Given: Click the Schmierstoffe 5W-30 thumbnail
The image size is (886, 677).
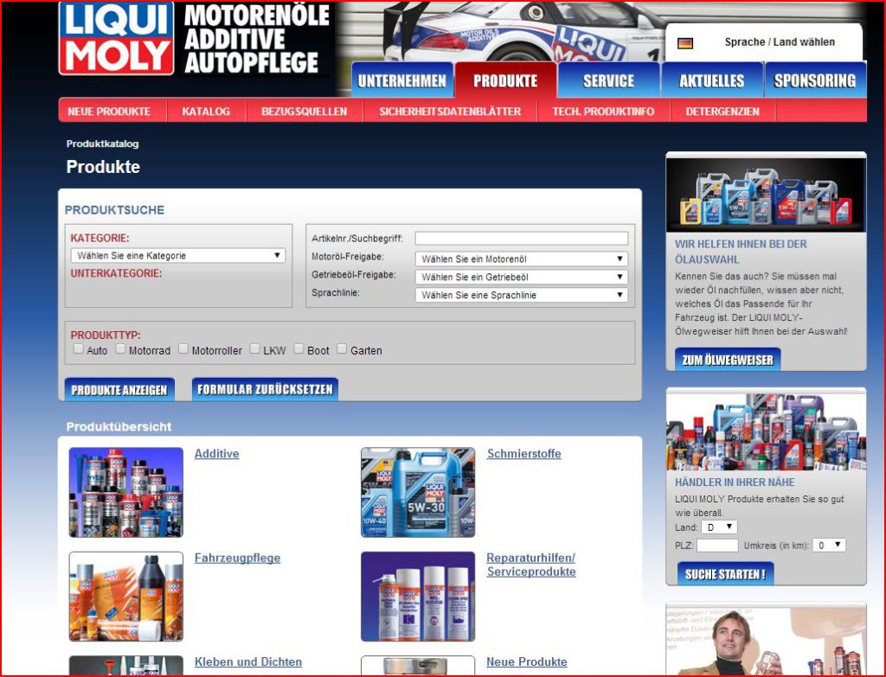Looking at the screenshot, I should coord(418,492).
